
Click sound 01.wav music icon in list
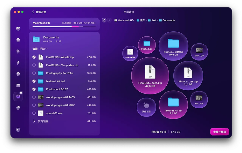[x=41, y=113]
